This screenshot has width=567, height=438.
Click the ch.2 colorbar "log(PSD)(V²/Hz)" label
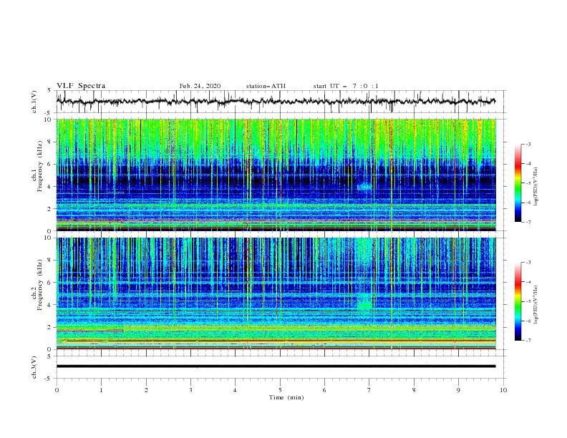[x=536, y=305]
